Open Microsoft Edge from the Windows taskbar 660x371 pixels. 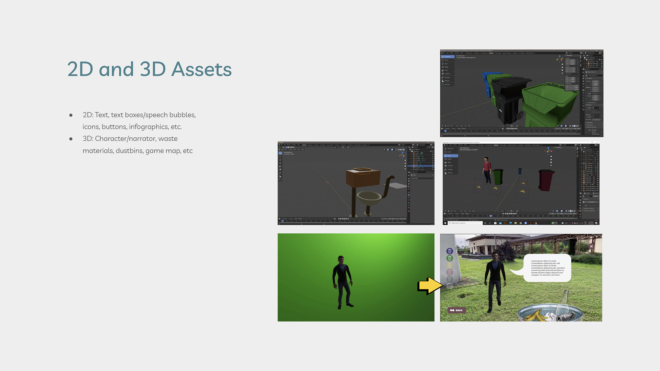coord(510,223)
